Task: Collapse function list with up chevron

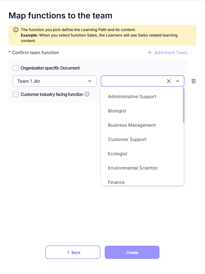Action: click(x=178, y=81)
